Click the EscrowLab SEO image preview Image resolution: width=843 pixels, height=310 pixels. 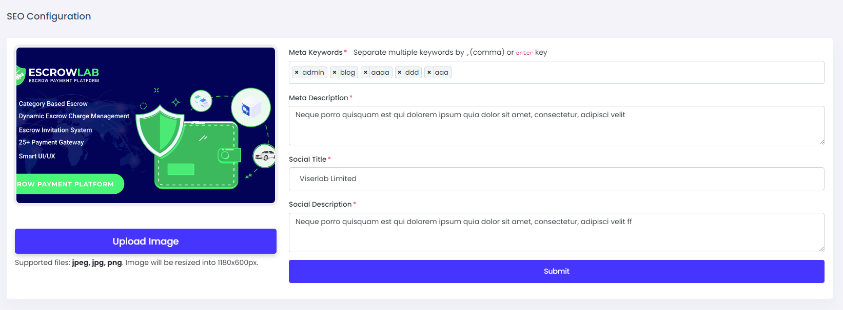click(146, 125)
